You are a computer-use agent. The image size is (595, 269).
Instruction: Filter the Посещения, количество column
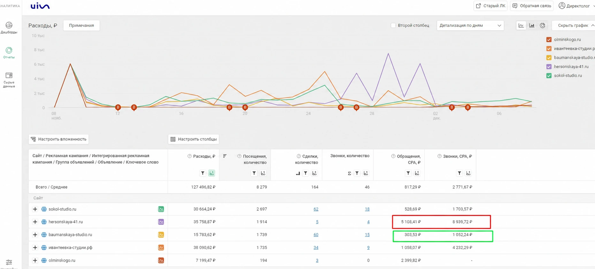(x=254, y=173)
